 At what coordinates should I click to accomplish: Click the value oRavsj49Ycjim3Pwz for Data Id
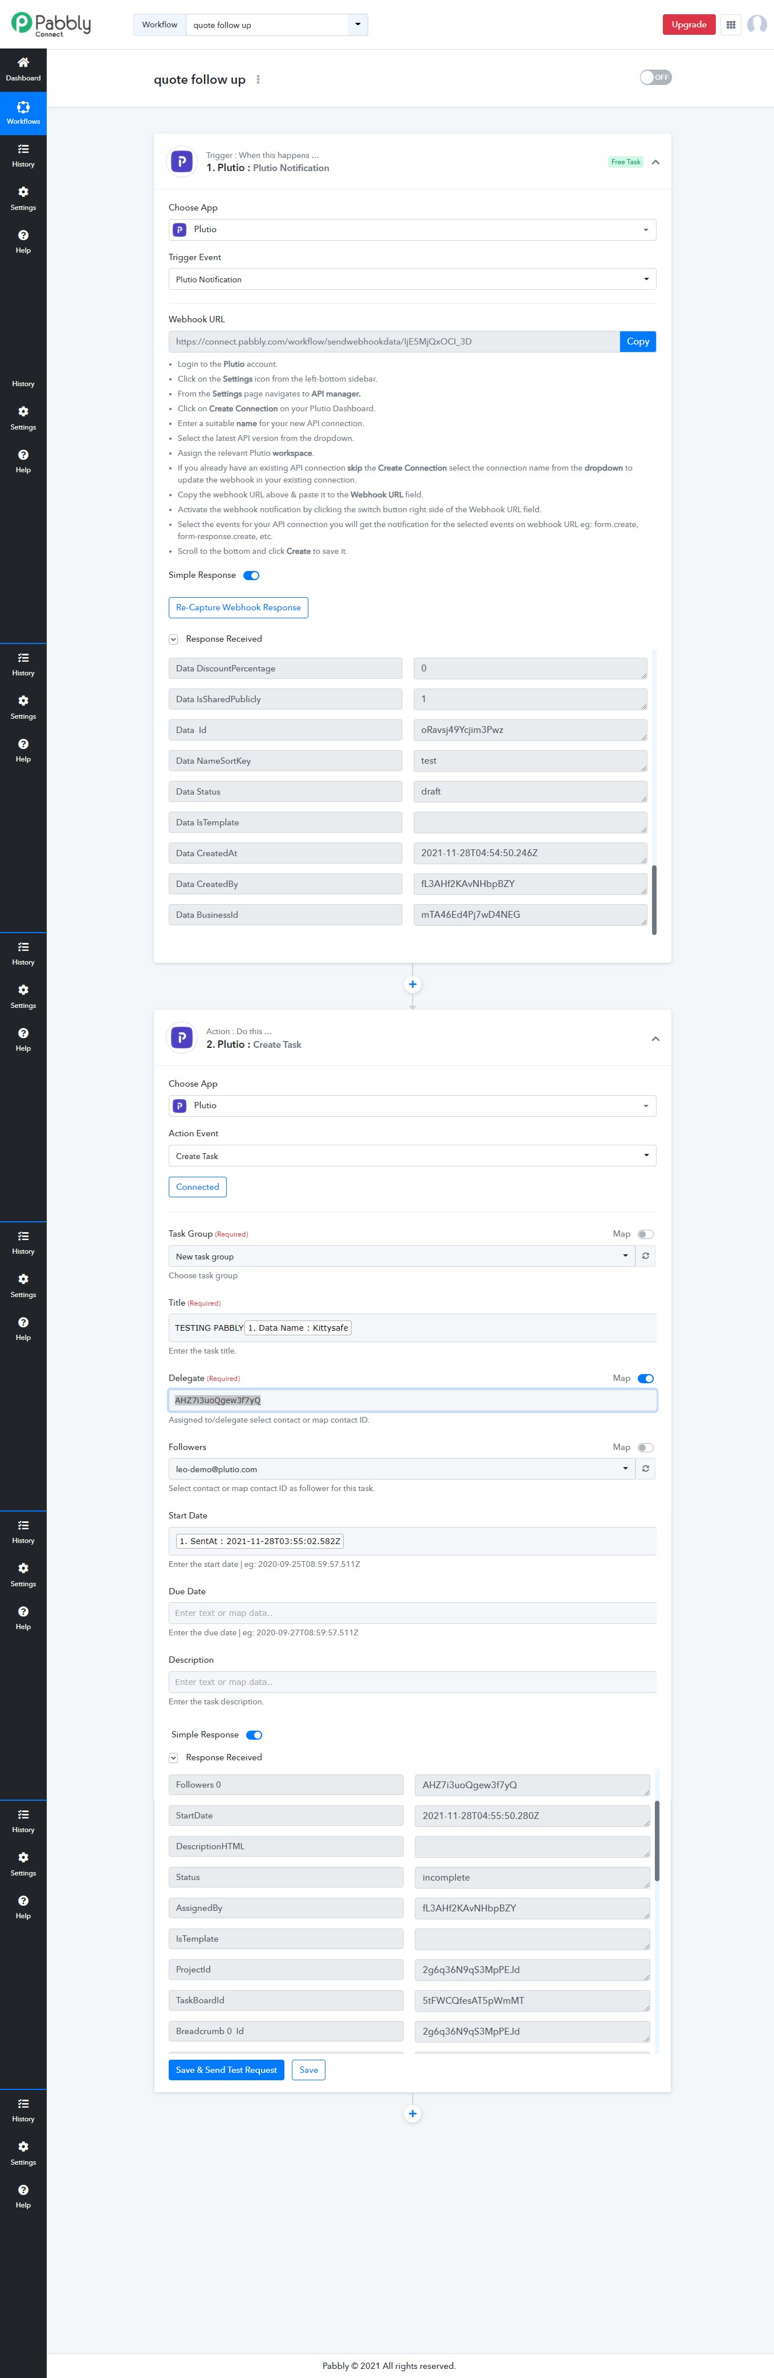pyautogui.click(x=531, y=730)
